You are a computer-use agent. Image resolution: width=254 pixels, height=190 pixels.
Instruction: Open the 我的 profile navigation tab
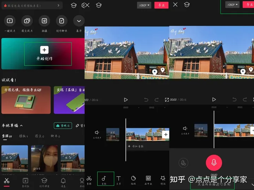(x=82, y=183)
